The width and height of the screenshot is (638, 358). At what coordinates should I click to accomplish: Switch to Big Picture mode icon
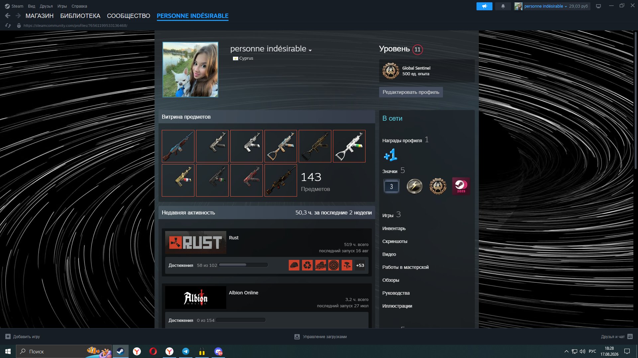(598, 6)
